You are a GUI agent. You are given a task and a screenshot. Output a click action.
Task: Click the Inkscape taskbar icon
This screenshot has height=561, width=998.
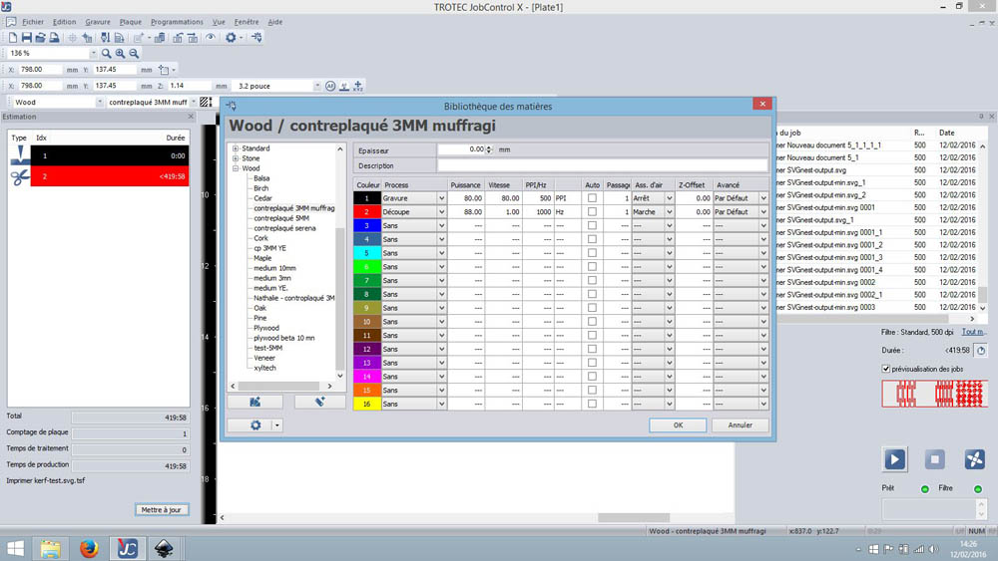(164, 548)
